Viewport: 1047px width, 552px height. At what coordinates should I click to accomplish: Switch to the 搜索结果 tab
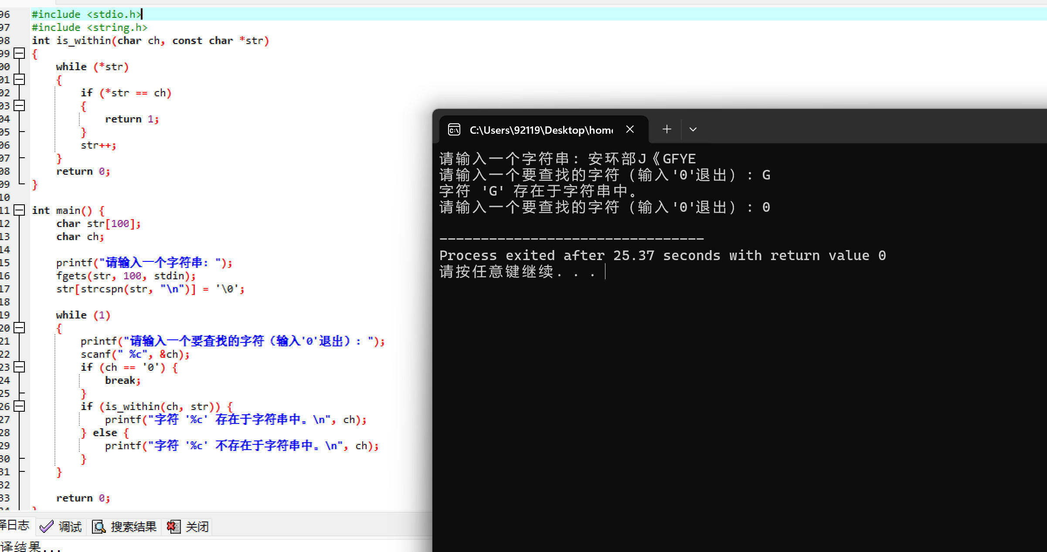[x=133, y=527]
